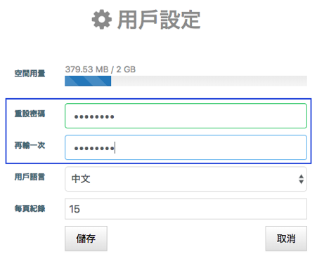Click the 用戶設定 page title

click(159, 20)
